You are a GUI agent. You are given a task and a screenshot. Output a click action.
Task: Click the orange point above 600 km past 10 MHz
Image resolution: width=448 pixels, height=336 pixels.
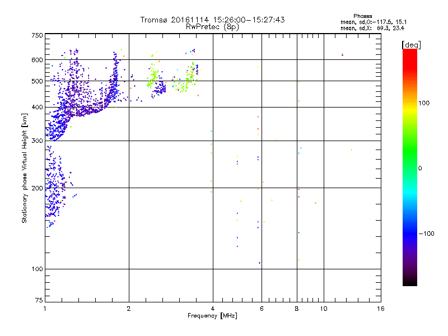pyautogui.click(x=342, y=54)
